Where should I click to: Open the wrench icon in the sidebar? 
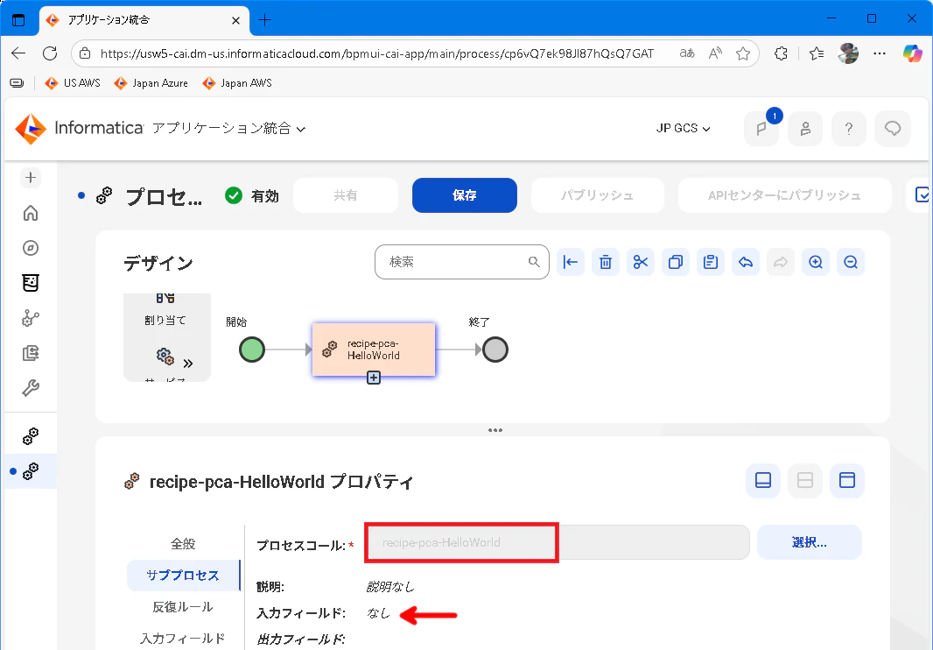[31, 388]
